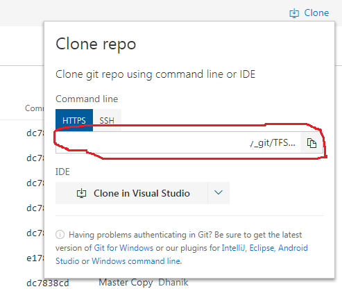Select the commit starting with e17
The image size is (342, 298).
tap(35, 258)
